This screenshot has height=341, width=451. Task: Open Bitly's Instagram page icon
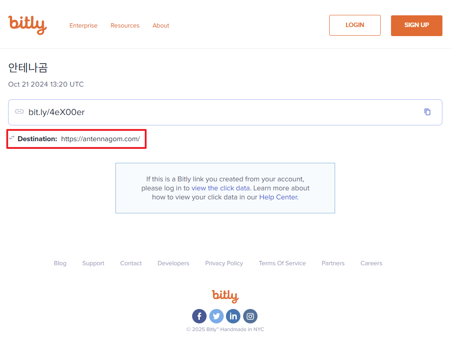pos(250,316)
